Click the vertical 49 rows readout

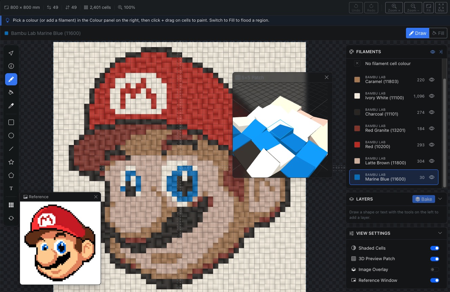(71, 7)
